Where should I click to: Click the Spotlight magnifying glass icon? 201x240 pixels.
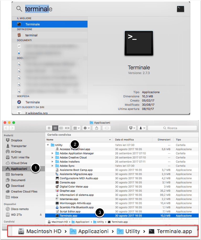(x=19, y=9)
